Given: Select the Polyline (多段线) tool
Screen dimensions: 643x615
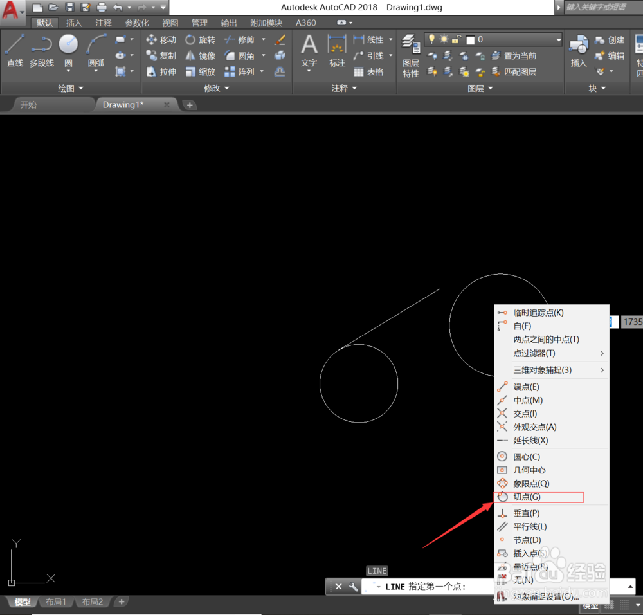Looking at the screenshot, I should click(41, 50).
